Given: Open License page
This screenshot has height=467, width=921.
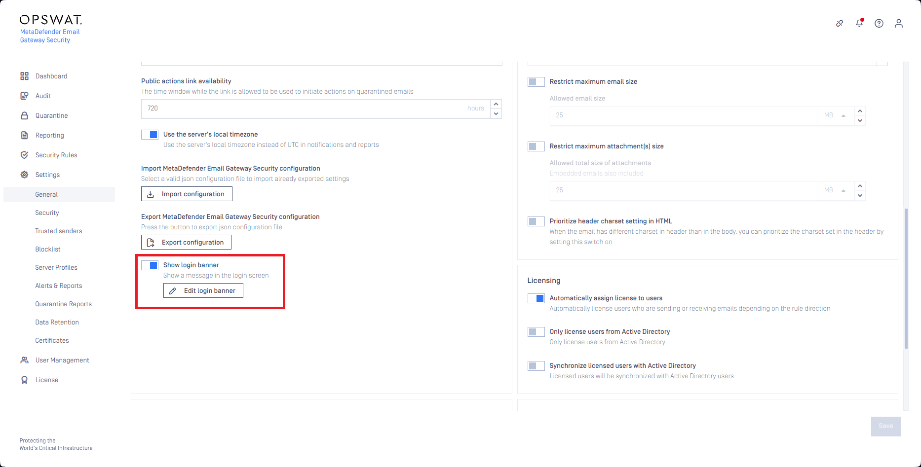Looking at the screenshot, I should pos(47,380).
